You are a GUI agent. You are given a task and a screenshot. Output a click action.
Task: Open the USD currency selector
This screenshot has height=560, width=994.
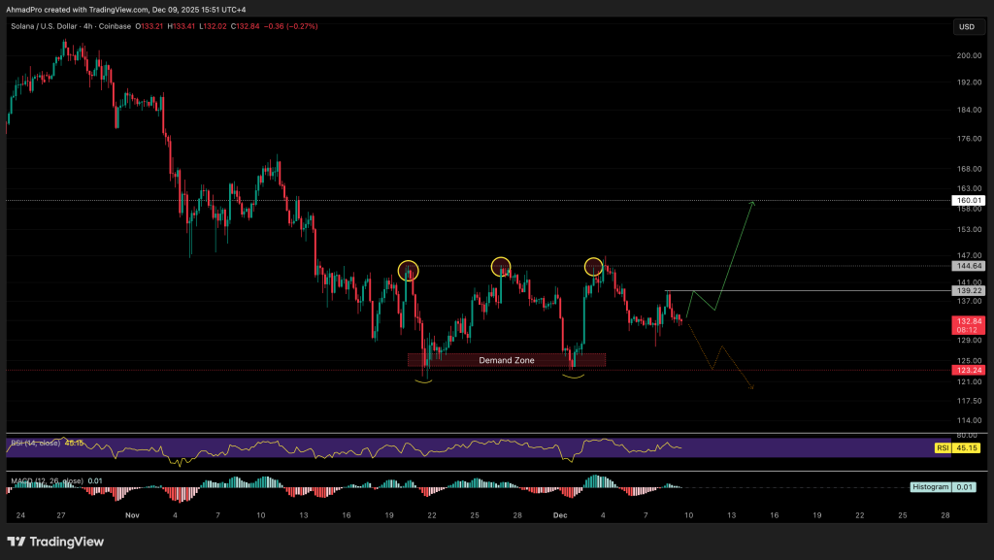(967, 27)
